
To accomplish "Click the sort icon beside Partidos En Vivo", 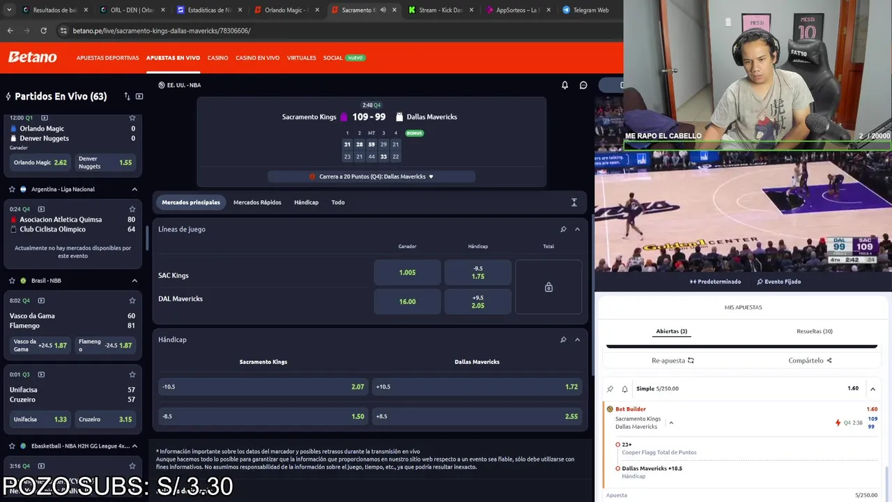I will pyautogui.click(x=127, y=96).
